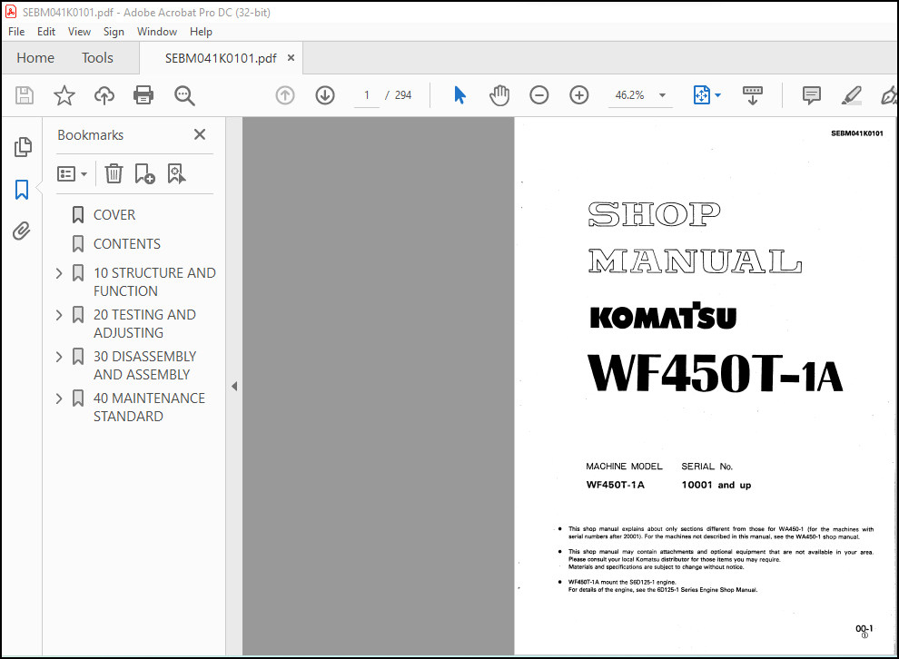Expand 20 TESTING AND ADJUSTING bookmark
899x659 pixels.
pyautogui.click(x=59, y=315)
